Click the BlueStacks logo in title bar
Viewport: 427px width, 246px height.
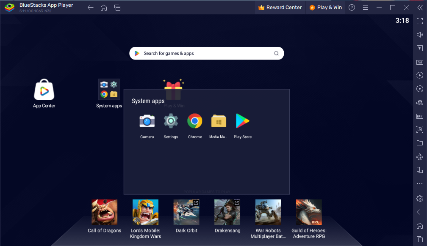[x=9, y=8]
